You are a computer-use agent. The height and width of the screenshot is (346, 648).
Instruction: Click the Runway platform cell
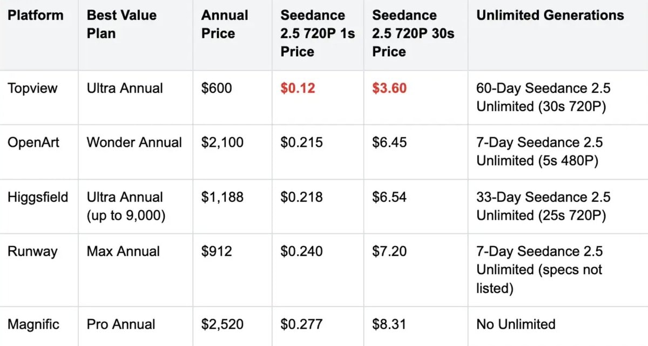tap(32, 252)
